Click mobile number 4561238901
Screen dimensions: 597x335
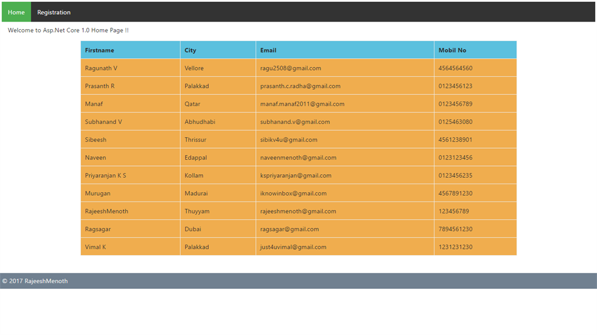point(455,140)
